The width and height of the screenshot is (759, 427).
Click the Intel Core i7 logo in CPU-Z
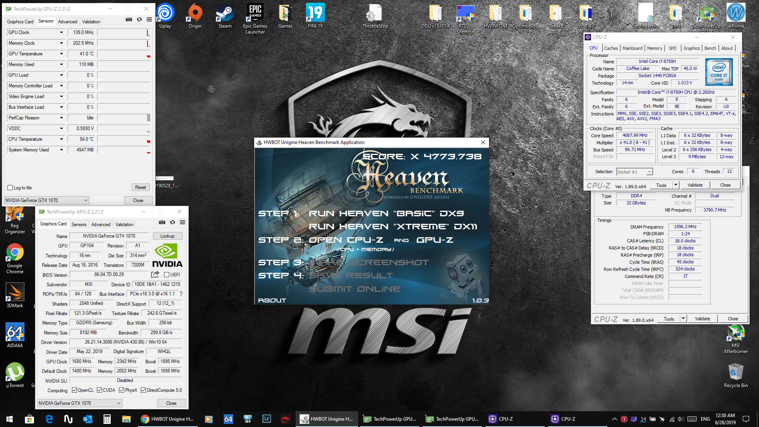point(719,72)
